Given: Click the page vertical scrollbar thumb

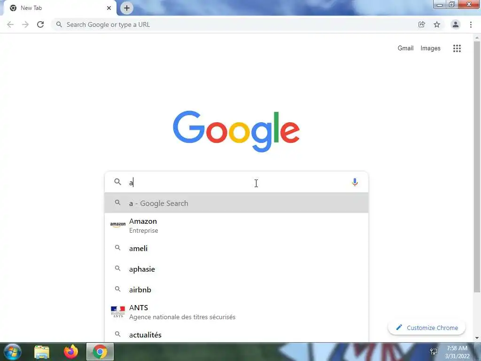Looking at the screenshot, I should 477,166.
